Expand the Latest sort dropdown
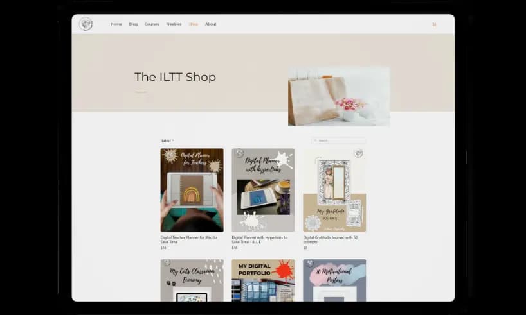526x315 pixels. [168, 140]
